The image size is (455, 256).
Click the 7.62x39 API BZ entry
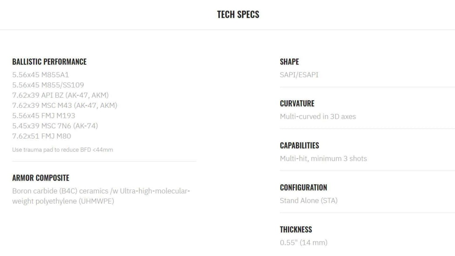click(60, 95)
